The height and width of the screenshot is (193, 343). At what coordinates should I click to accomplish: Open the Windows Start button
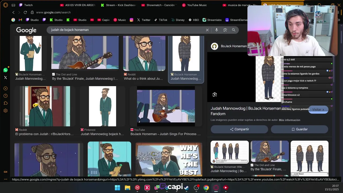point(117,188)
